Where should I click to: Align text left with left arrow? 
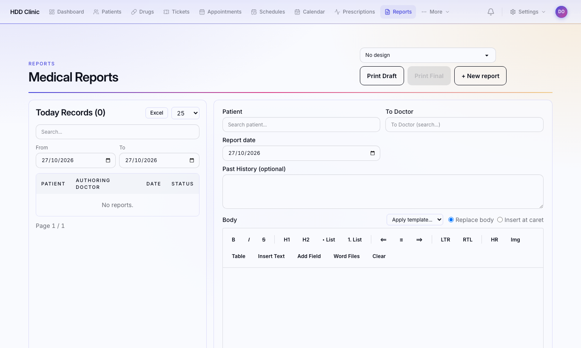[383, 240]
